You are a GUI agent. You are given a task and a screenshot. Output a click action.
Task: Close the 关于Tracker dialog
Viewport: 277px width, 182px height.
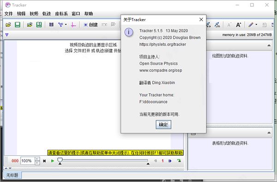click(201, 19)
